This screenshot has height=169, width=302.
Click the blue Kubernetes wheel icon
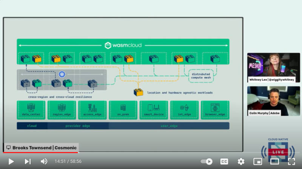[62, 74]
